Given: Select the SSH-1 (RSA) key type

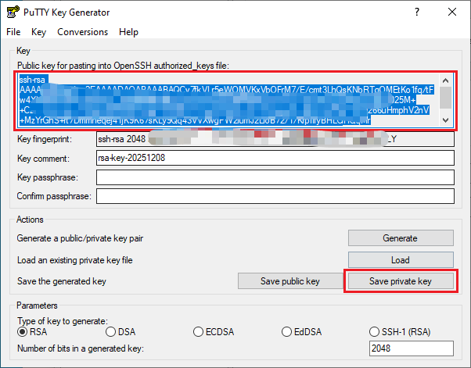Looking at the screenshot, I should coord(400,332).
